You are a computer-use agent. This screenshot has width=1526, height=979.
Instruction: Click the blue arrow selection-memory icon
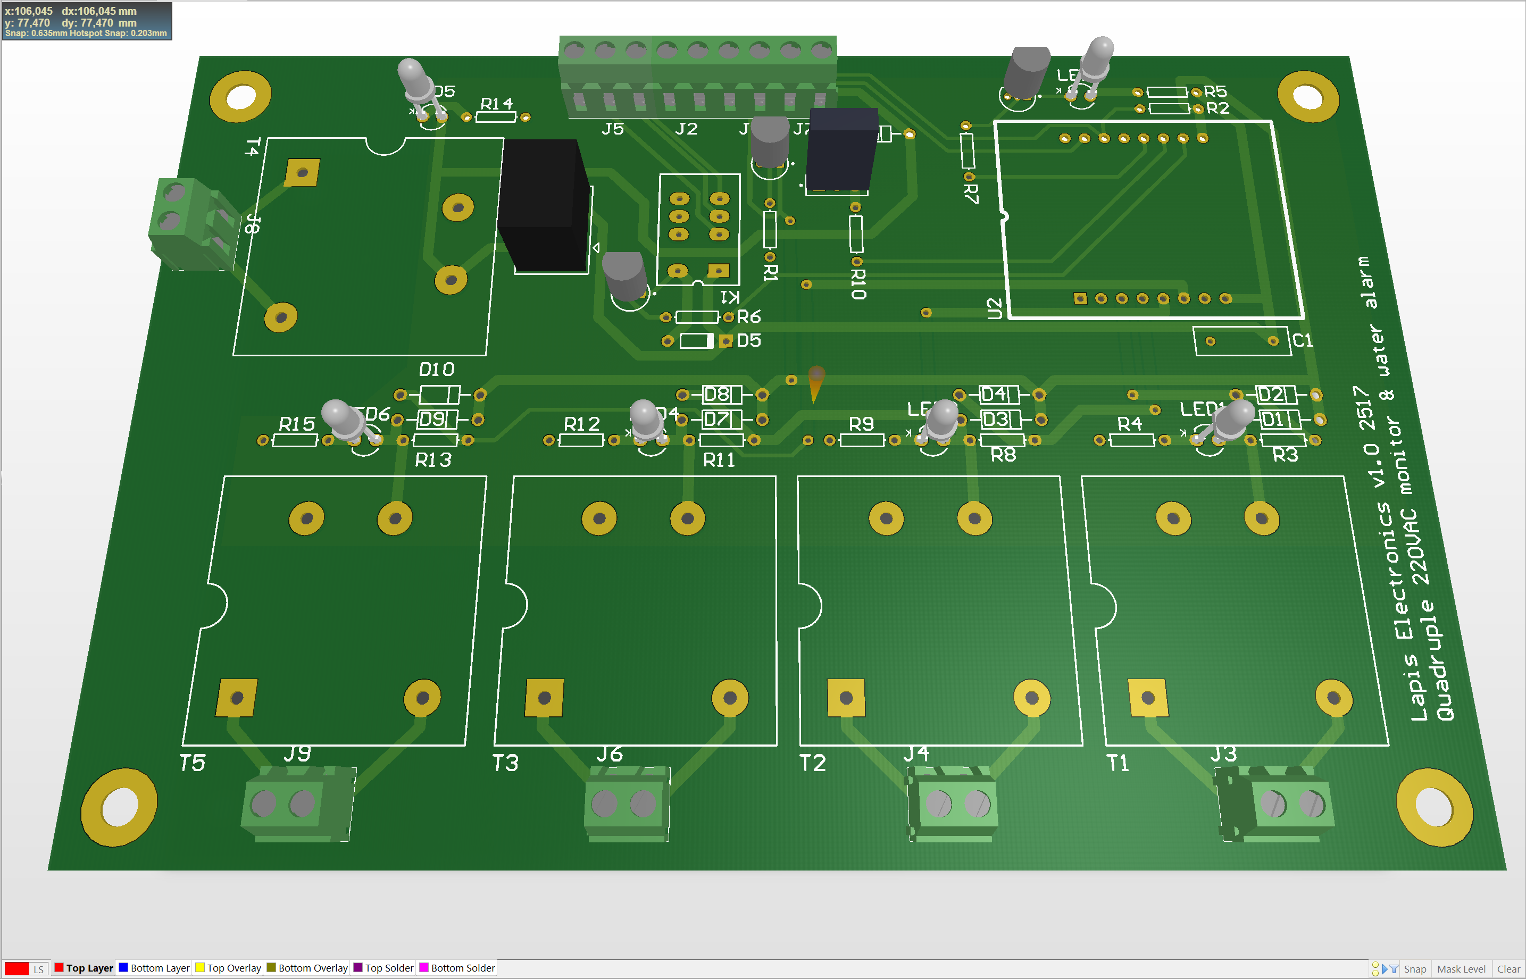(x=1385, y=969)
